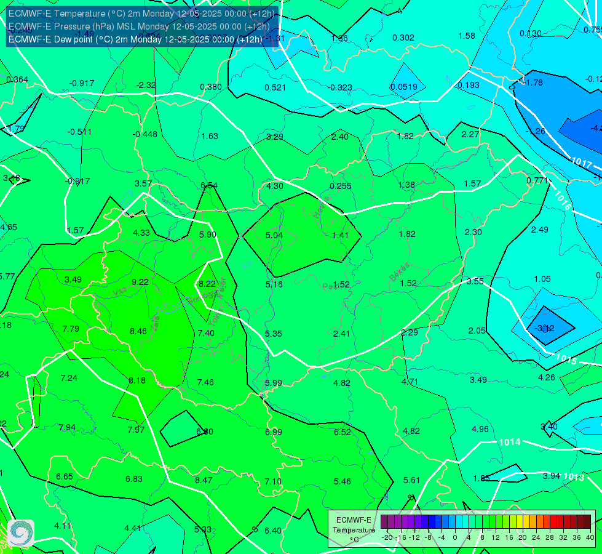
Task: Click the 1.41 dew point value
Action: coord(340,235)
